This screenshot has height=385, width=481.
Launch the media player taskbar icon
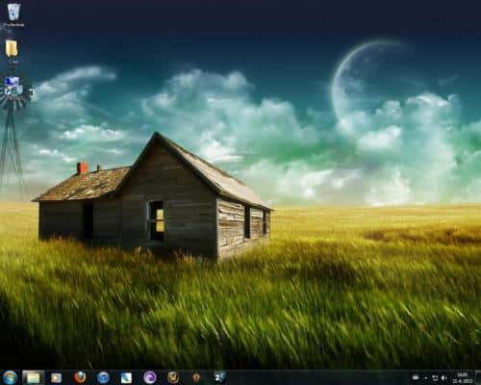(57, 377)
